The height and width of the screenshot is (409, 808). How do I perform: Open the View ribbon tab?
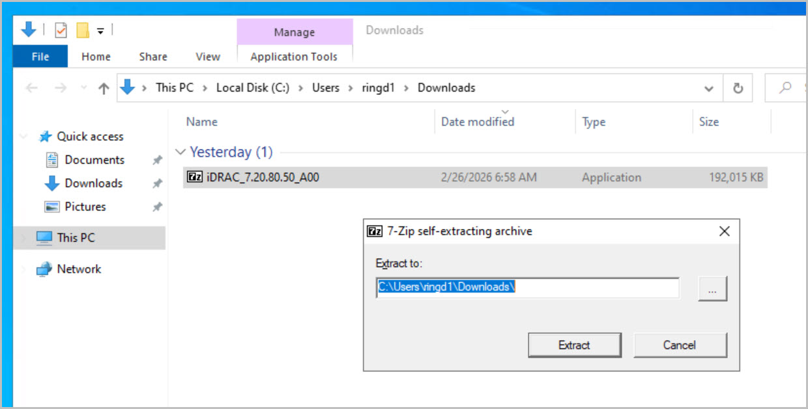pos(208,57)
